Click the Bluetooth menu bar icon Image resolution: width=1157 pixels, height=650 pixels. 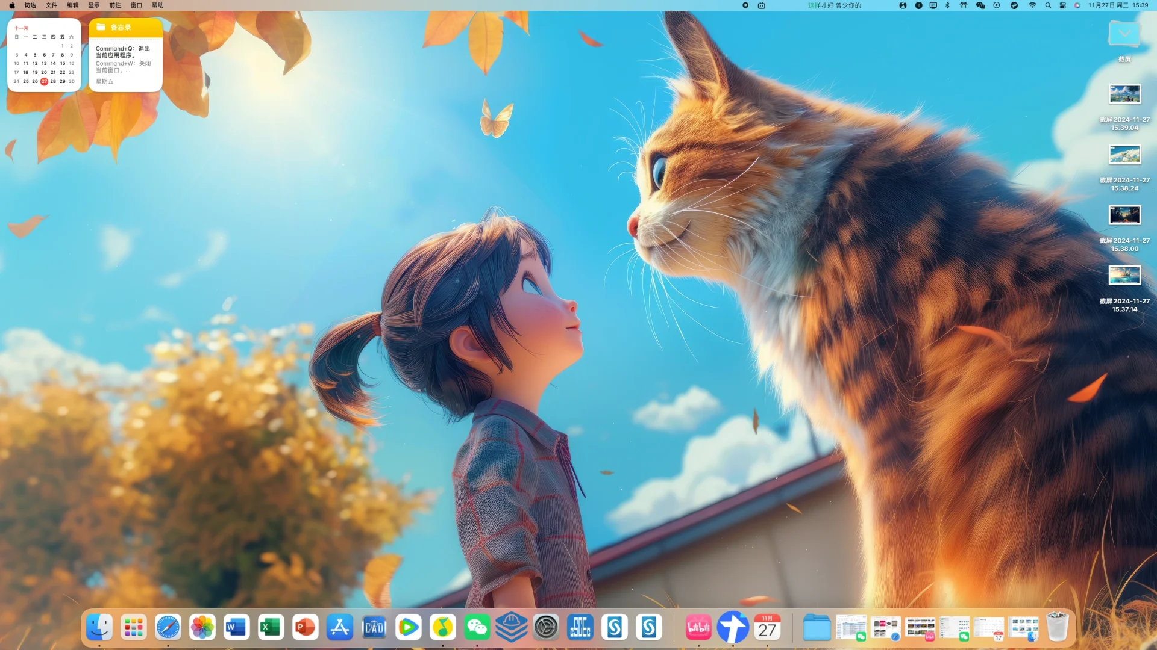coord(947,5)
